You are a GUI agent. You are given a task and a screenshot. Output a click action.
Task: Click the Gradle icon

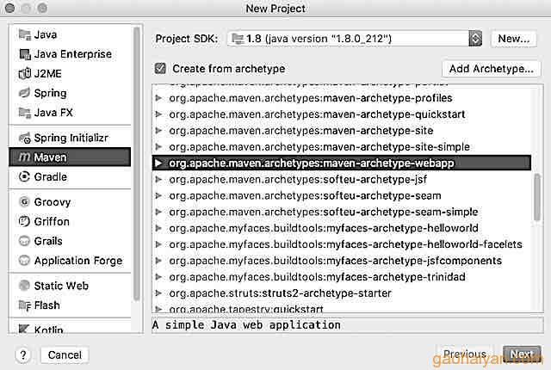tap(24, 176)
